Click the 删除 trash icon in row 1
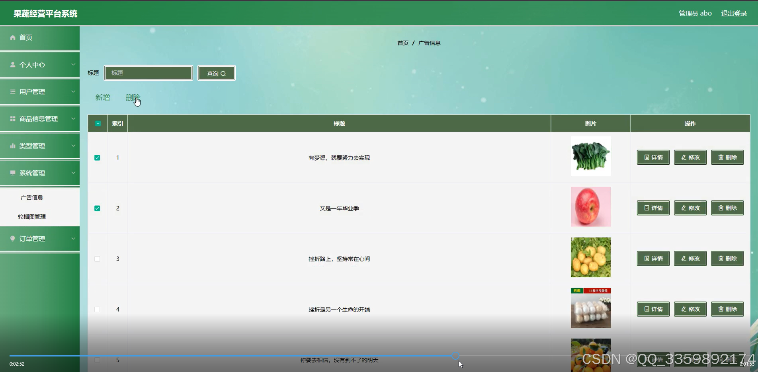The height and width of the screenshot is (372, 758). pos(721,158)
